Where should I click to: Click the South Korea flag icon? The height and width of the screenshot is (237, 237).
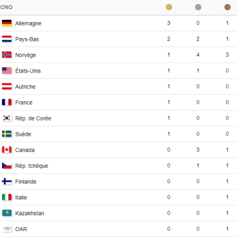[x=7, y=118]
